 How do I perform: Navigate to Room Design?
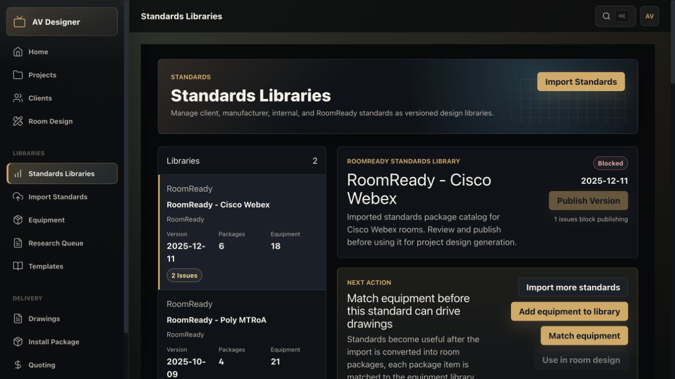(62, 121)
